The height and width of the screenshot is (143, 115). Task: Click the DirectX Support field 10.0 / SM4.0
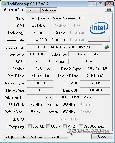pyautogui.click(x=97, y=69)
